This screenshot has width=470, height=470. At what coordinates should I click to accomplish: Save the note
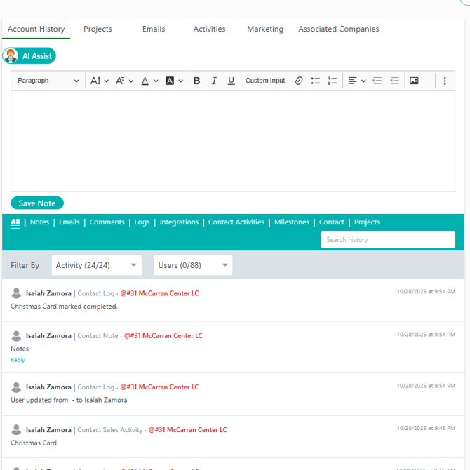pos(37,203)
